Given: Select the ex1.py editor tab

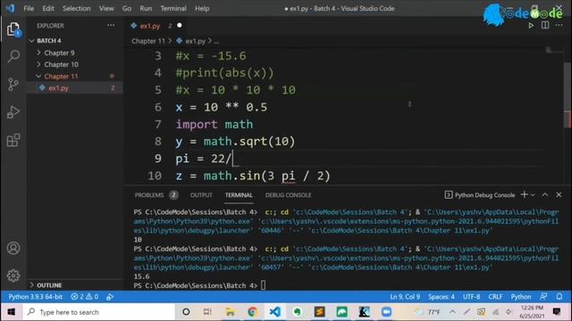Looking at the screenshot, I should coord(150,26).
